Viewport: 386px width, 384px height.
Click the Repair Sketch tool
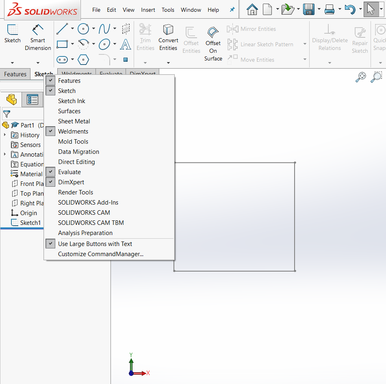coord(360,40)
